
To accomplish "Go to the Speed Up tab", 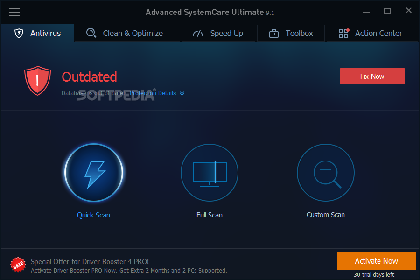I will tap(218, 33).
